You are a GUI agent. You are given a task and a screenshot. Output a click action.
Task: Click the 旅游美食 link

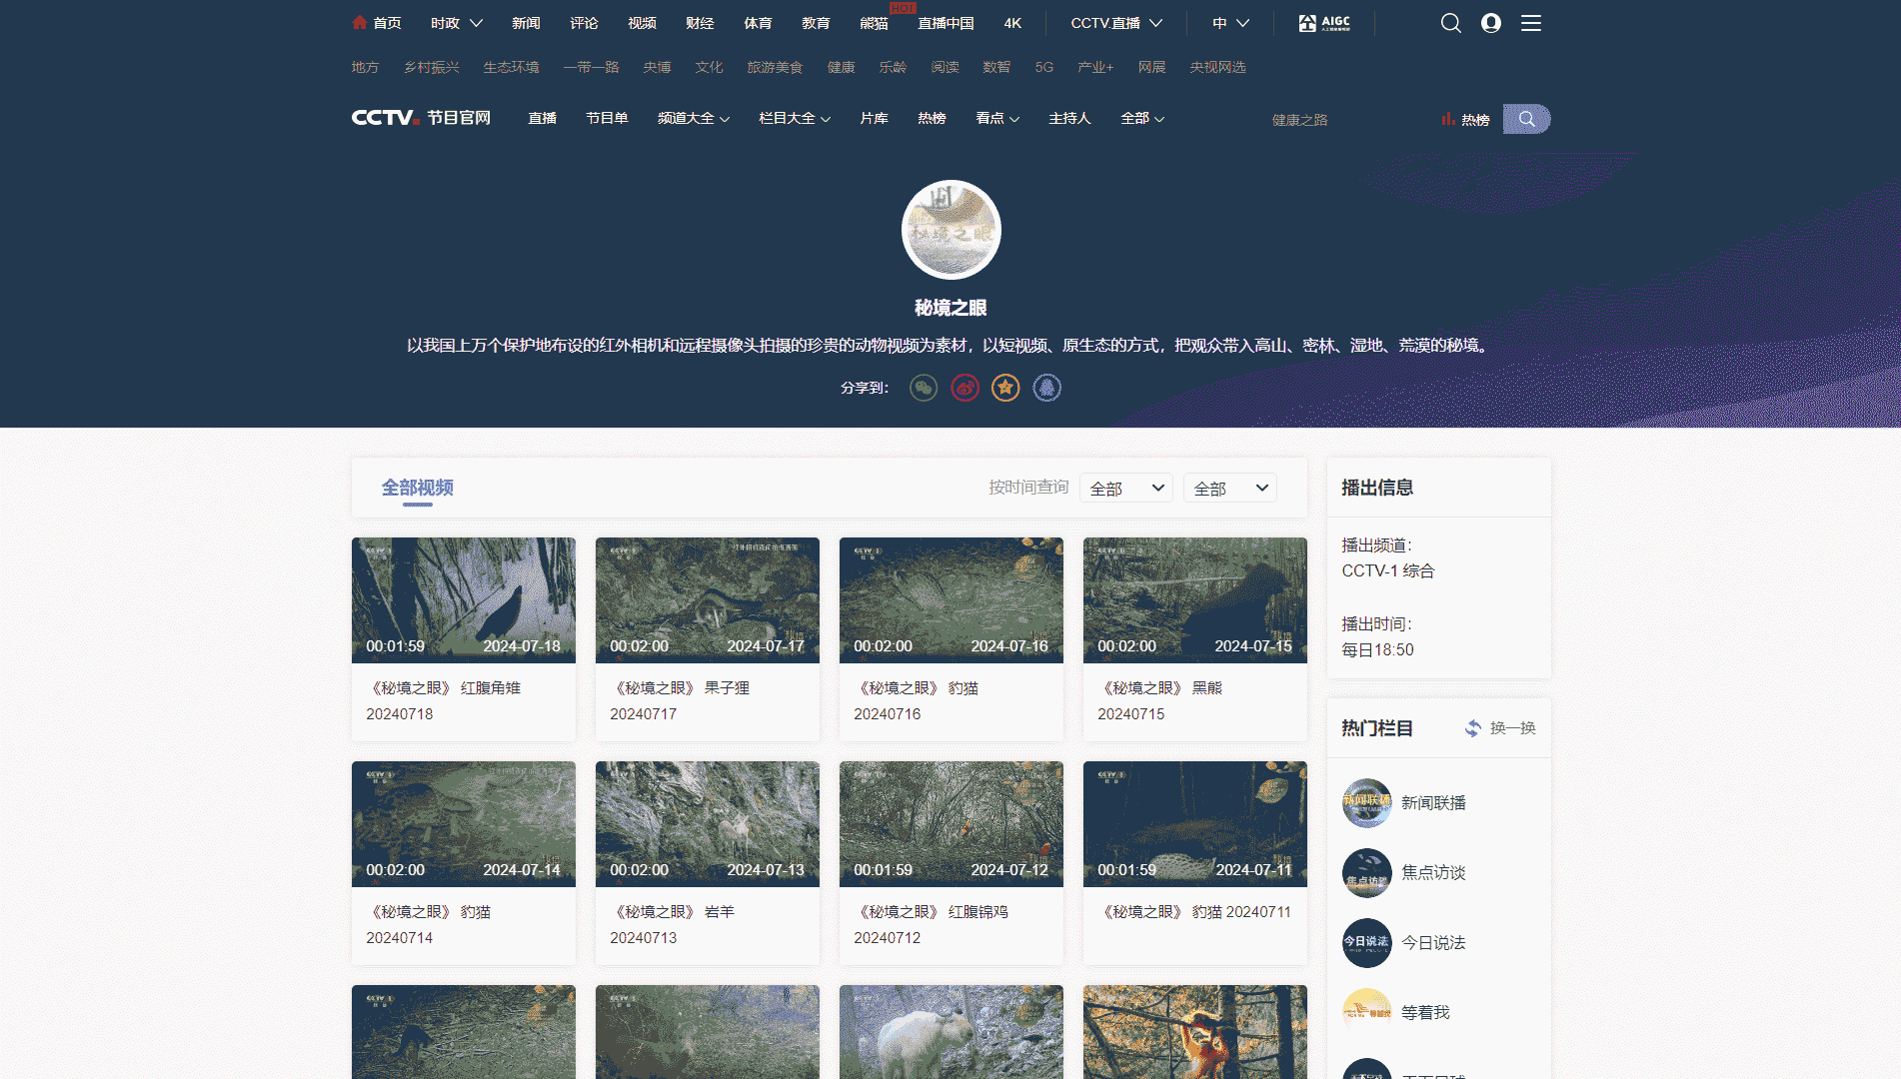click(x=775, y=67)
